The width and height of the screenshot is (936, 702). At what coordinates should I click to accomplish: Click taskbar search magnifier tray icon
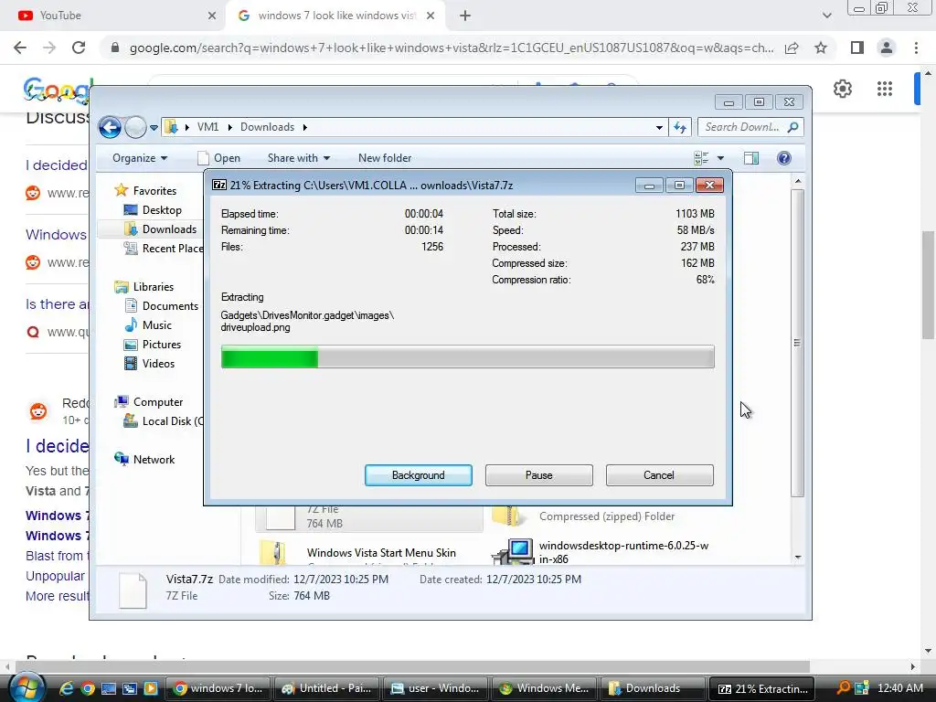843,688
